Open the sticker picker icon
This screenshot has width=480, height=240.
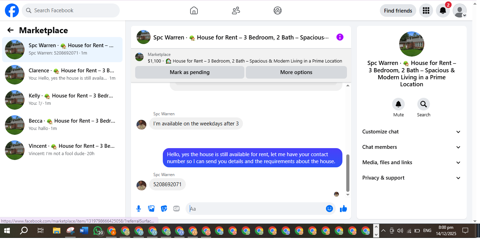click(x=164, y=209)
